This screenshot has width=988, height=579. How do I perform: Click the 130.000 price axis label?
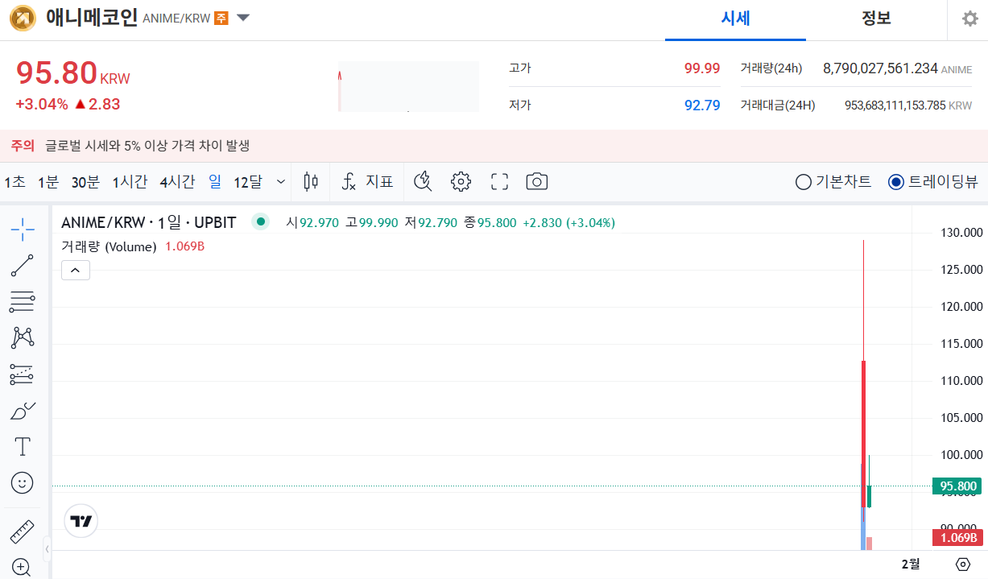961,233
